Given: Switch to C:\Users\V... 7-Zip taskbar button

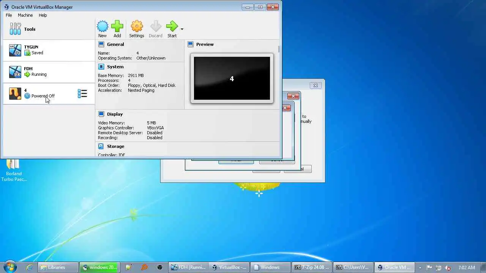Looking at the screenshot, I should 353,267.
